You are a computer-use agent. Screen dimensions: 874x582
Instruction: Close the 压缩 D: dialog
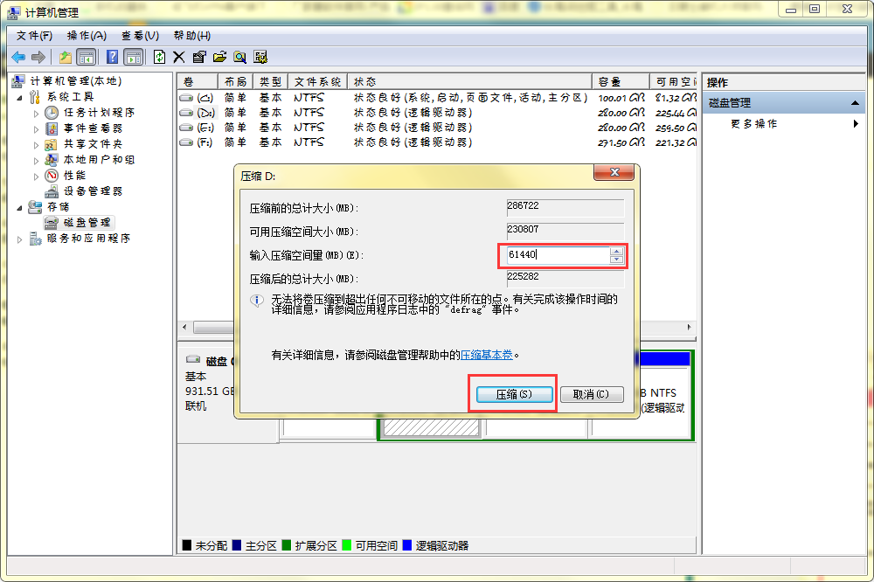click(614, 172)
